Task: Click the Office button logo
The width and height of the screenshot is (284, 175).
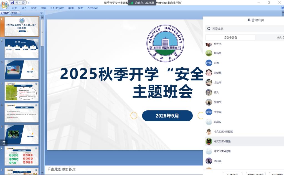Action: coord(4,4)
